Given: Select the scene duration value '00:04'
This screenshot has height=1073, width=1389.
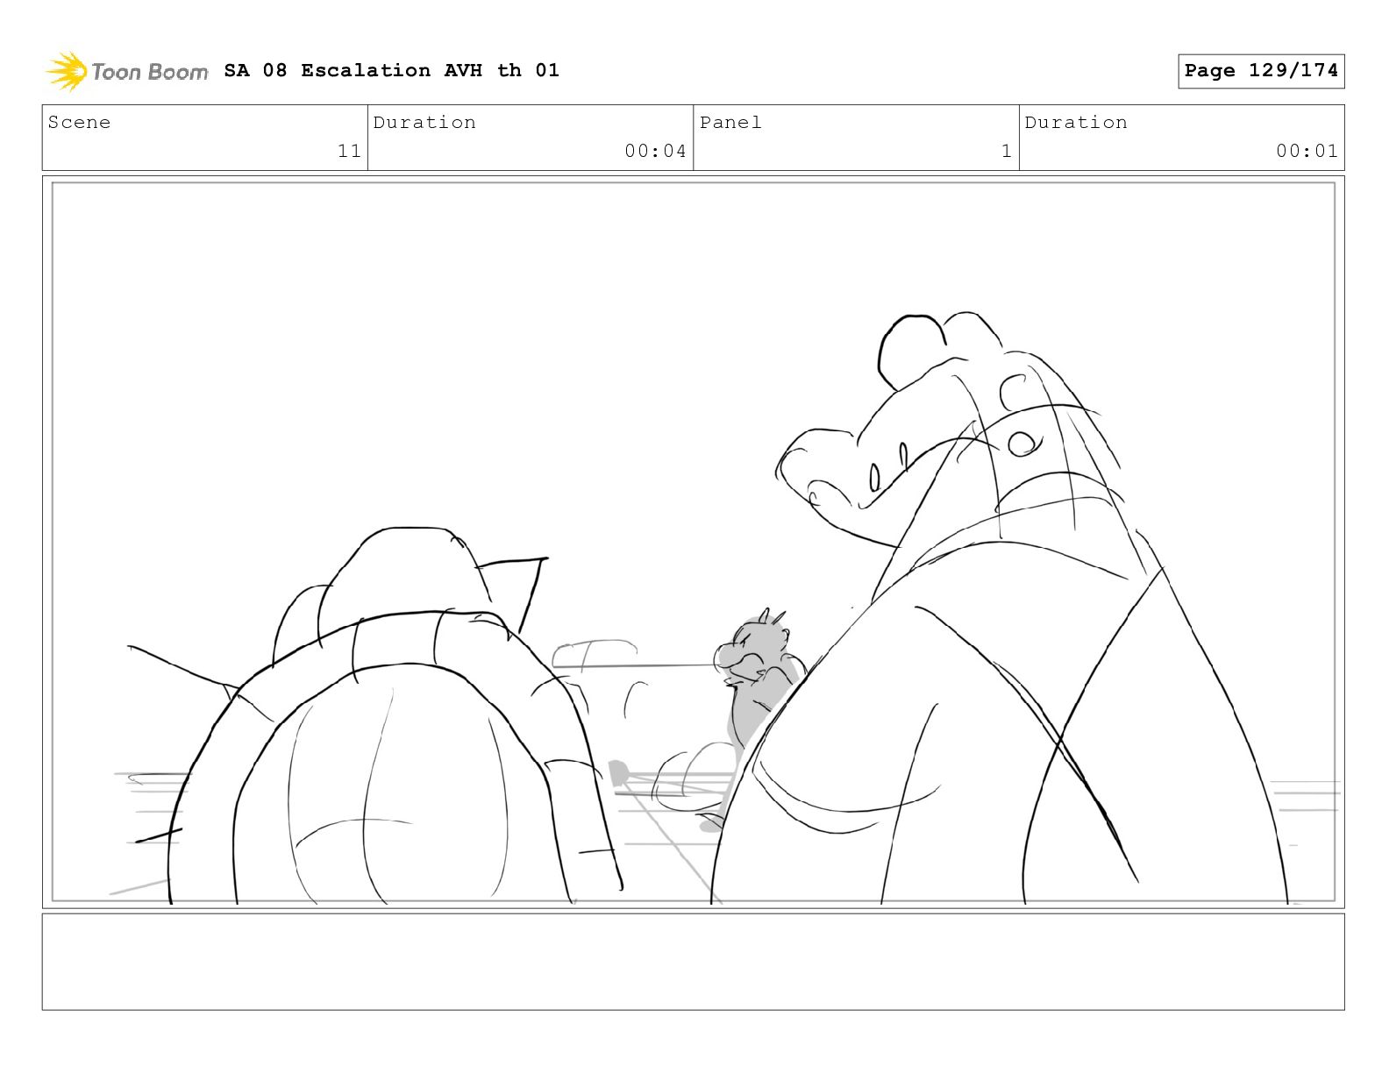Looking at the screenshot, I should (x=655, y=151).
